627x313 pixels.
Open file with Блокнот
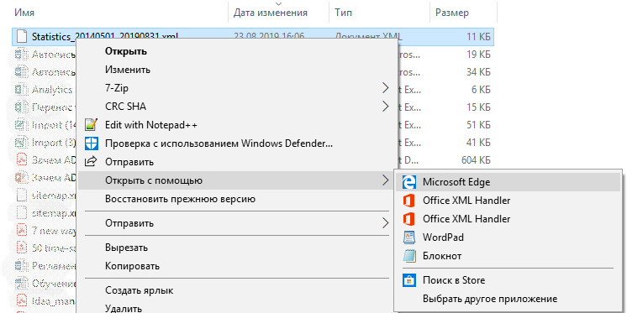508,255
